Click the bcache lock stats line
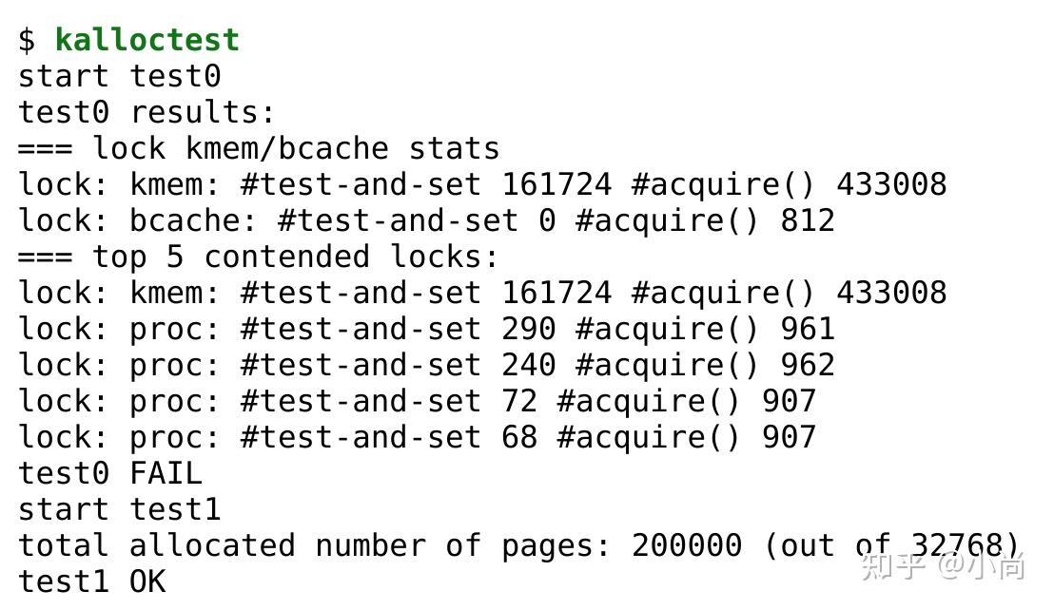The height and width of the screenshot is (610, 1054). tap(425, 220)
